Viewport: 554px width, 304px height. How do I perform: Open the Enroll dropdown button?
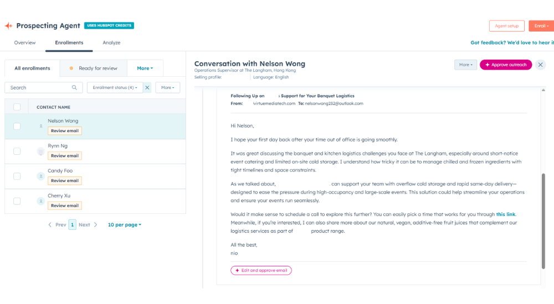(x=540, y=26)
